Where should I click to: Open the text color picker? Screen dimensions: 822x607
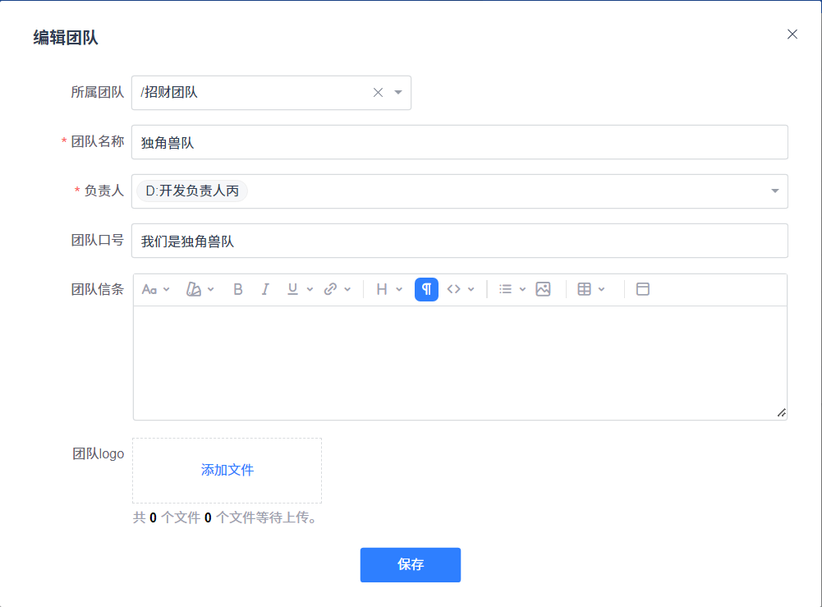(x=194, y=289)
